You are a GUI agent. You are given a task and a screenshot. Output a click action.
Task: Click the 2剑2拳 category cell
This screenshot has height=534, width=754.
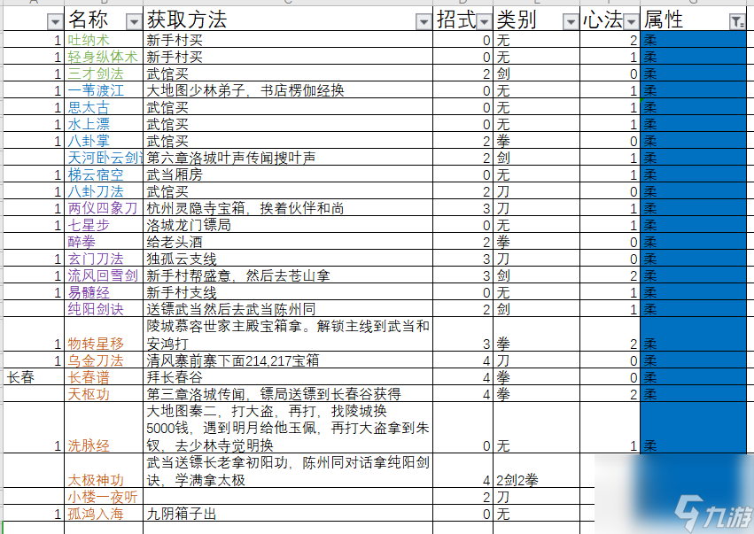coord(537,471)
